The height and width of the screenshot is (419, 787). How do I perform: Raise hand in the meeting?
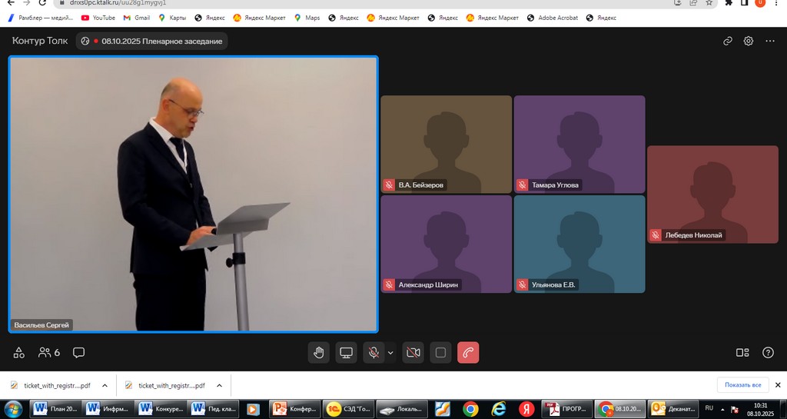coord(319,353)
